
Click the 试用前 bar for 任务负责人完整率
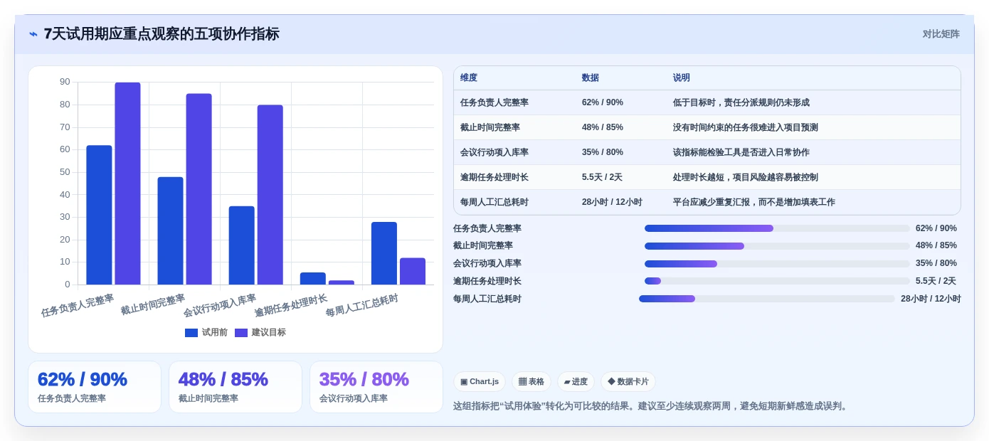[x=99, y=215]
